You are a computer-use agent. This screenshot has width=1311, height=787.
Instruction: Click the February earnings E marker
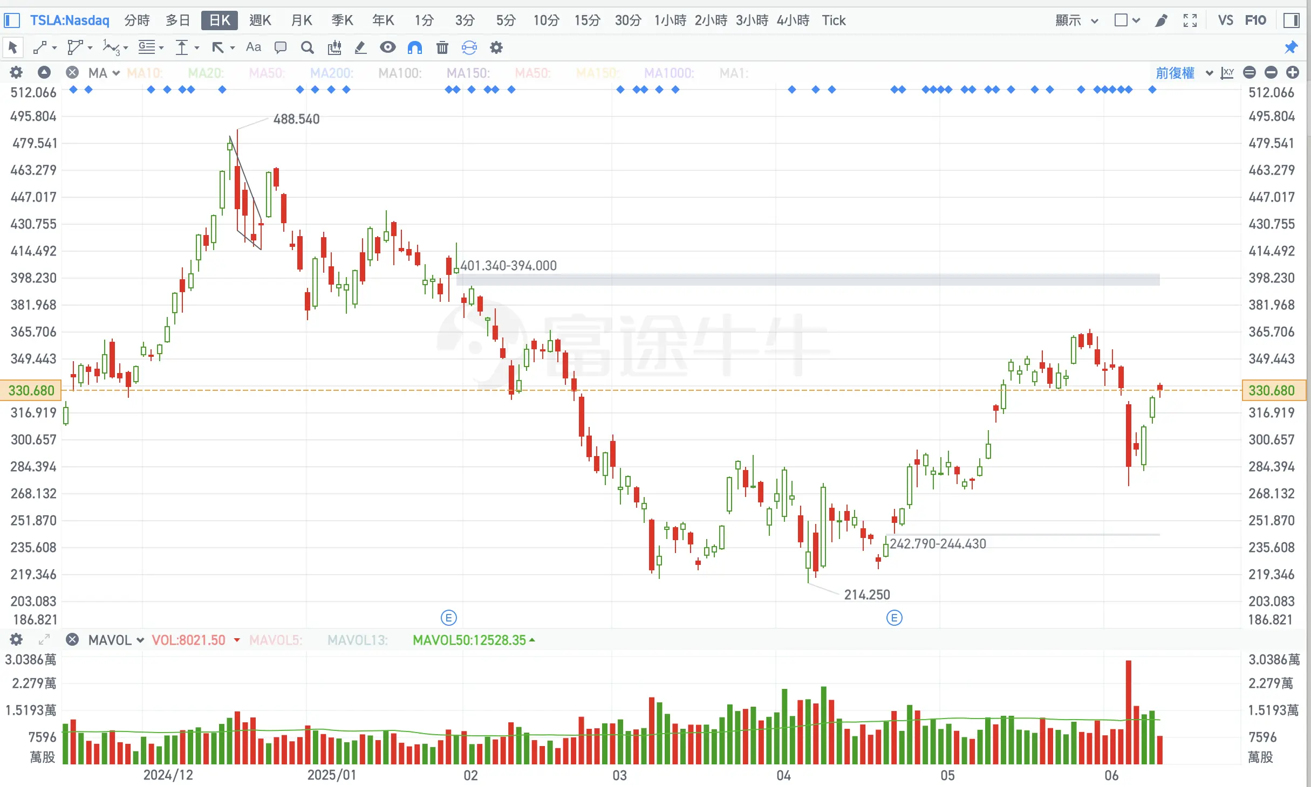(x=449, y=618)
